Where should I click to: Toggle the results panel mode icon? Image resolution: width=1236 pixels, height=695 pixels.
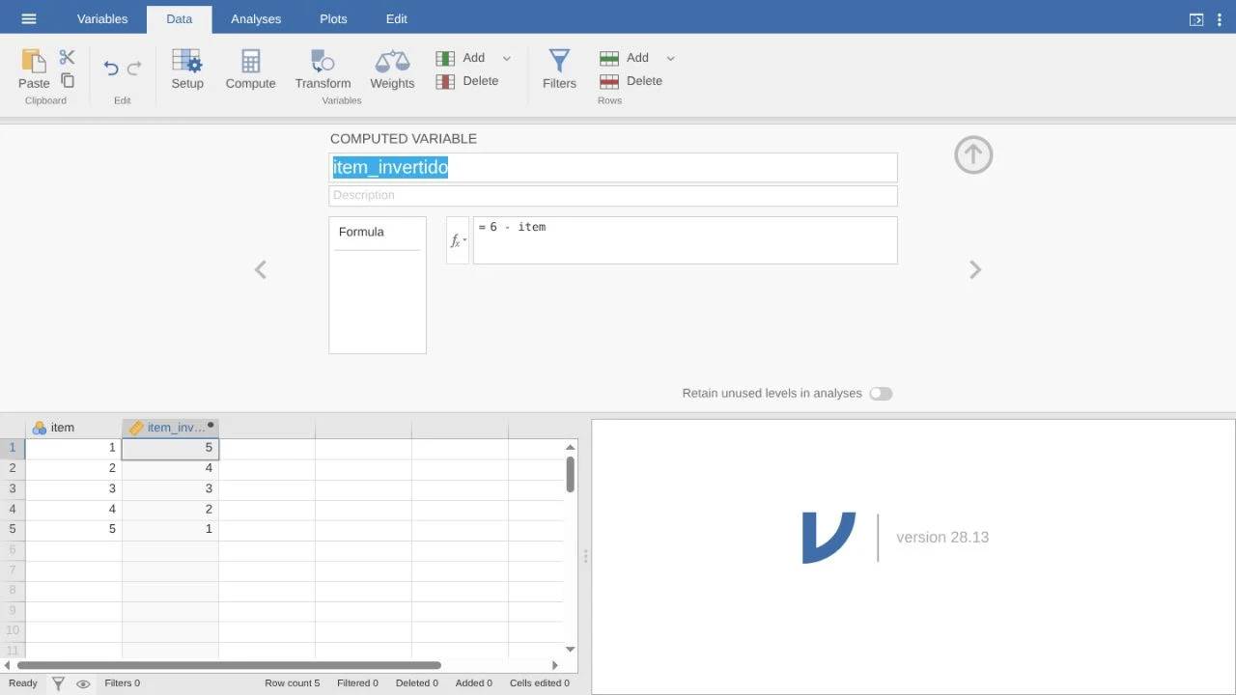1196,19
